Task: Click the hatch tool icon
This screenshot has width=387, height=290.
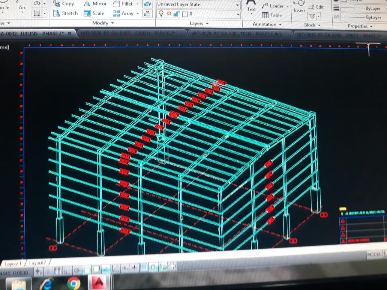Action: [x=37, y=13]
